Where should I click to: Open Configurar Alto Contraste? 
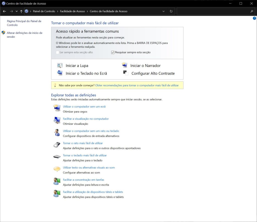[153, 73]
